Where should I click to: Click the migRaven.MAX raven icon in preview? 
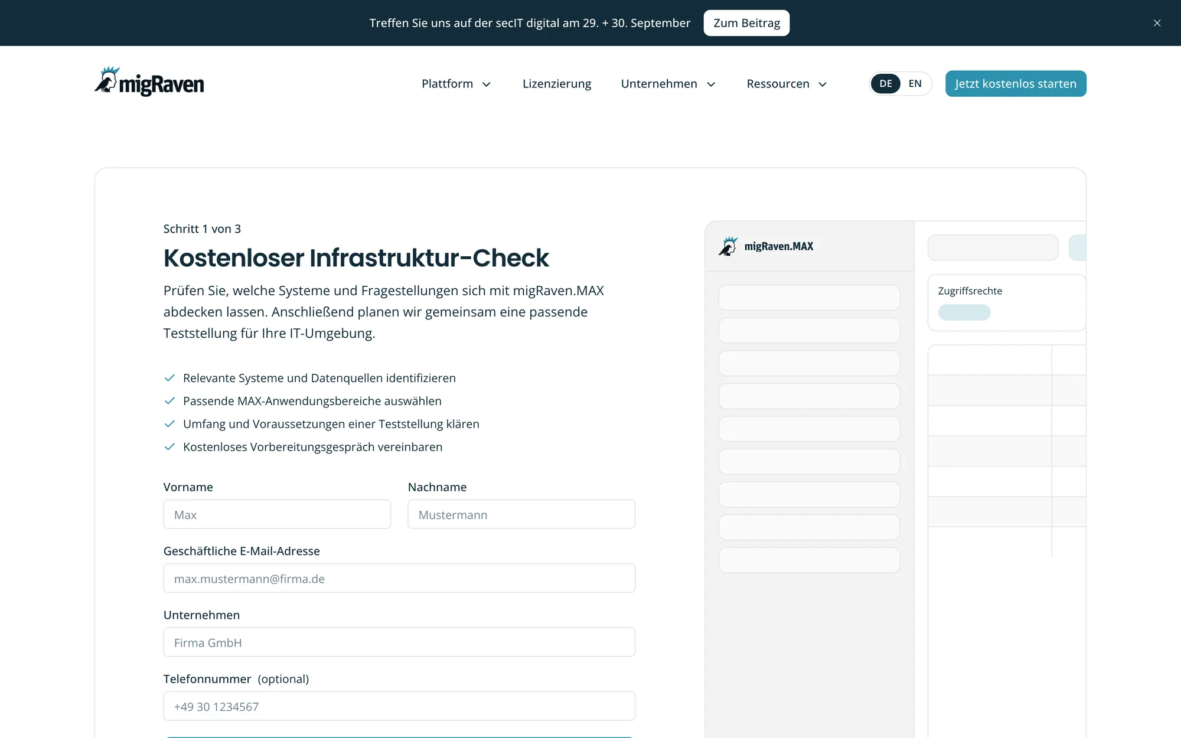point(728,246)
